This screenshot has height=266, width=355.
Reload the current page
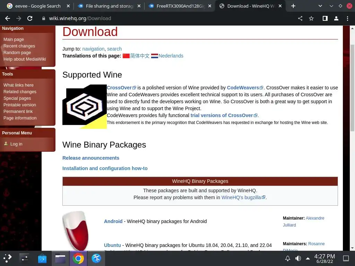tap(30, 19)
